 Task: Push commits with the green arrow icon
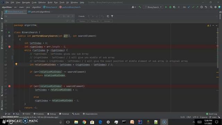(197, 7)
